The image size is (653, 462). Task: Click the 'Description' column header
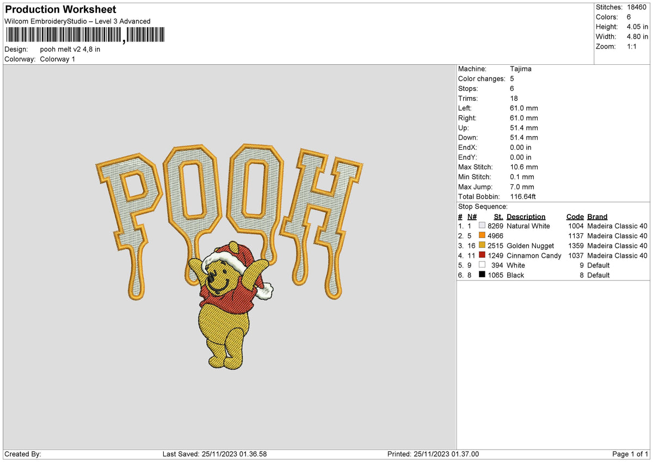[x=526, y=216]
